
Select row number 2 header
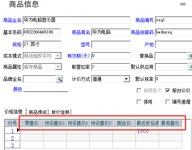point(12,138)
